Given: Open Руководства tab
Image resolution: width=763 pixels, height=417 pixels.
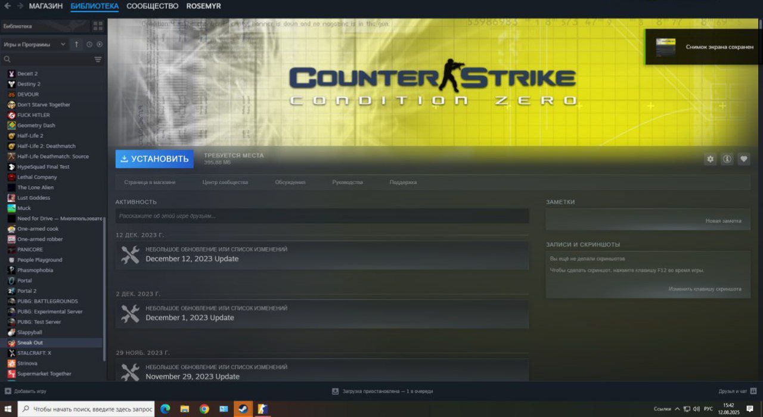Looking at the screenshot, I should coord(348,182).
